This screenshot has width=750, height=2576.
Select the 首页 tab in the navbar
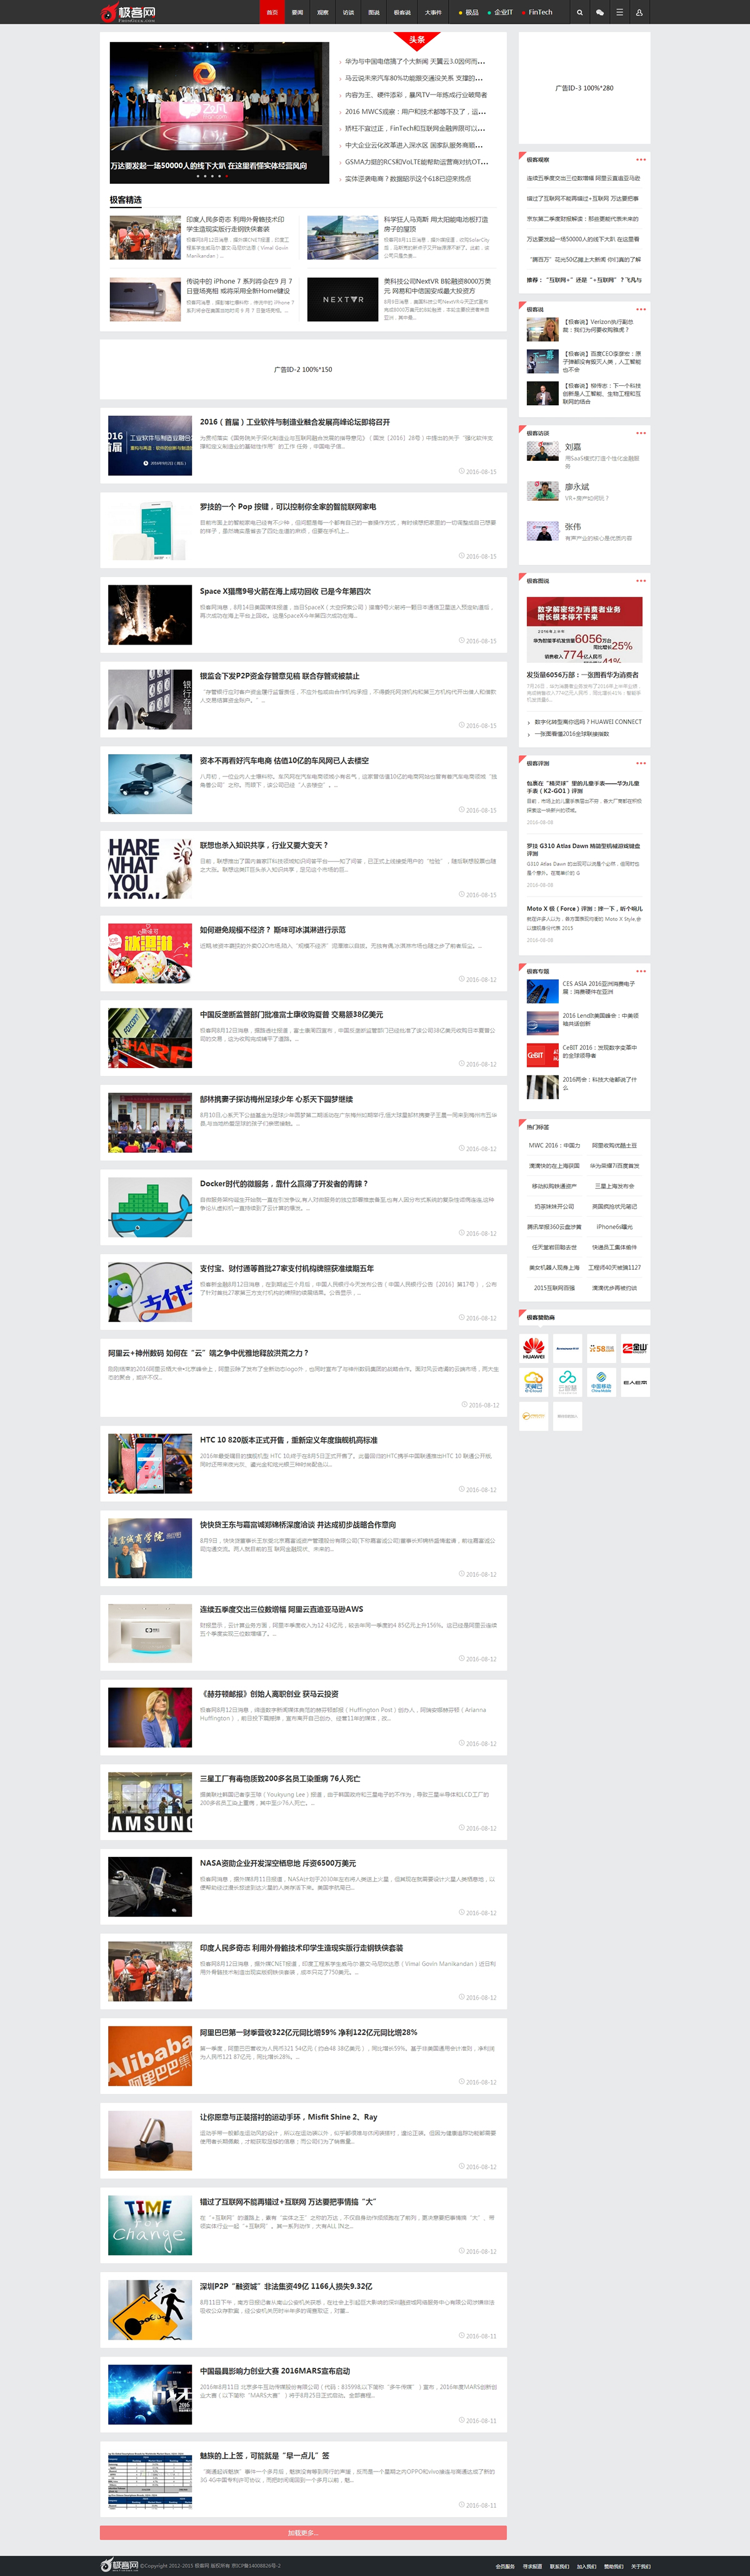(x=272, y=13)
